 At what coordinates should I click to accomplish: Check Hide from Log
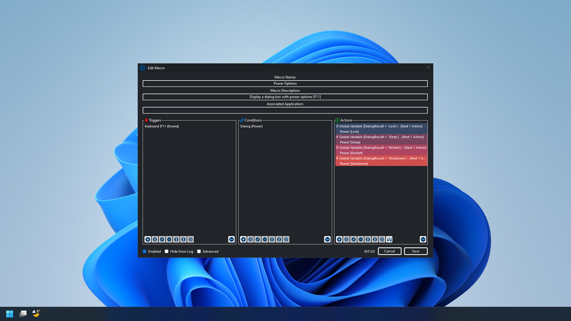click(x=167, y=251)
